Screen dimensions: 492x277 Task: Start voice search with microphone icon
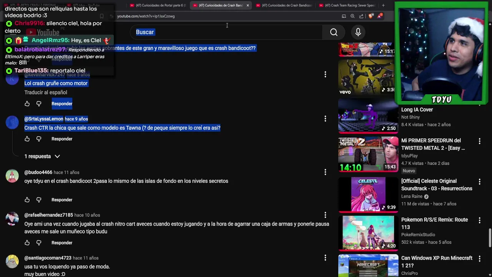358,32
